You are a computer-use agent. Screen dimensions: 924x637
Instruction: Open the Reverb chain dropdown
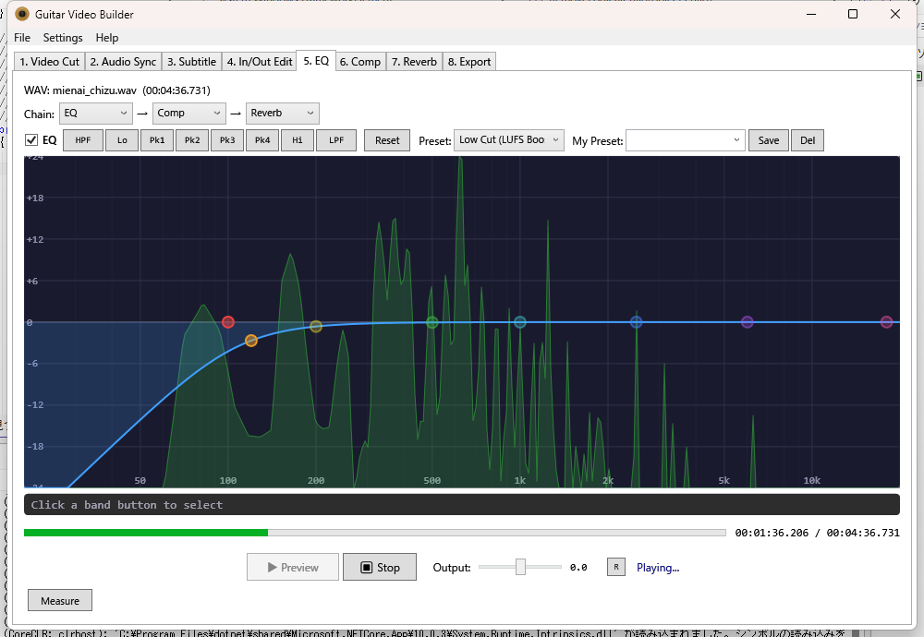coord(283,113)
